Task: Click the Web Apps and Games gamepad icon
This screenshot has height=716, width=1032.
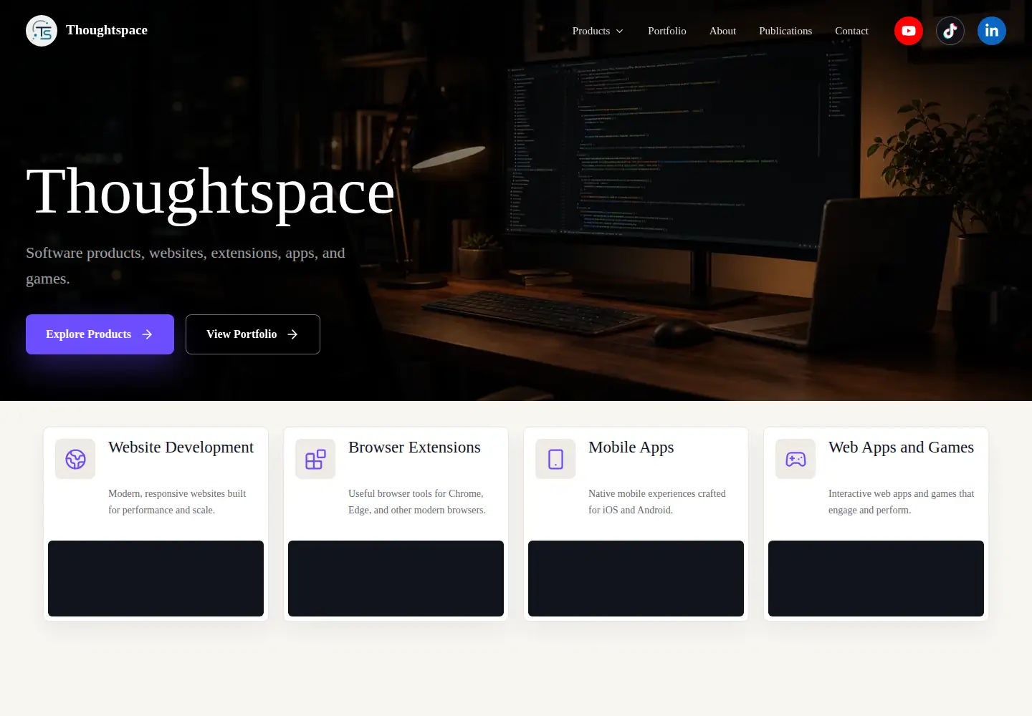Action: [x=795, y=459]
